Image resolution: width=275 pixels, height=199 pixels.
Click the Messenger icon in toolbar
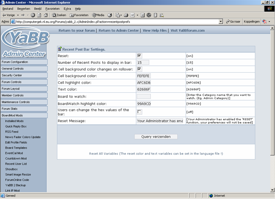coord(155,15)
